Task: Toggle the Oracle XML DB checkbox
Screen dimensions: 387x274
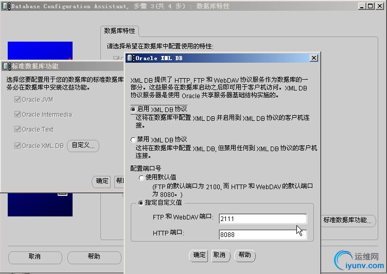Action: pyautogui.click(x=17, y=145)
